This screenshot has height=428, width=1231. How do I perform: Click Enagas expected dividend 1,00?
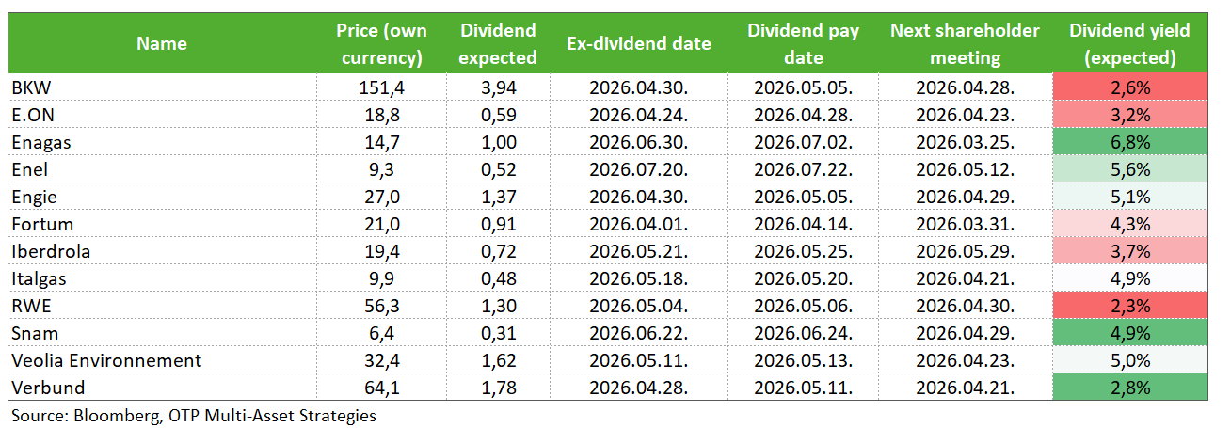(x=498, y=142)
